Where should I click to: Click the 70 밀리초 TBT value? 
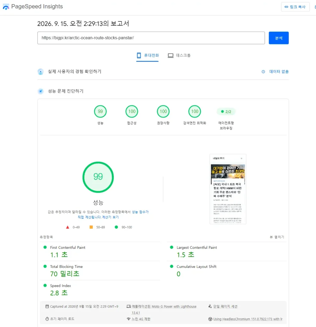(65, 274)
